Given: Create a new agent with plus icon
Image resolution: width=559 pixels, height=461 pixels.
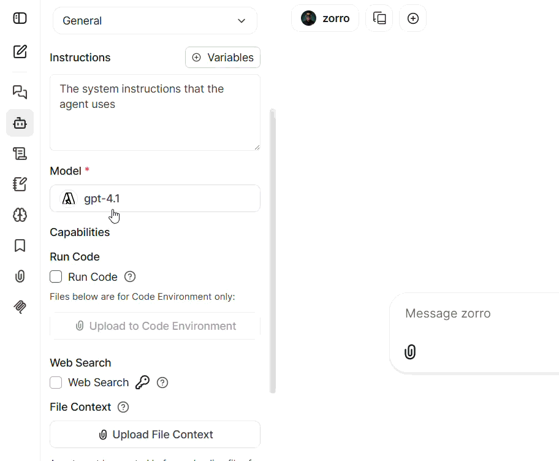Looking at the screenshot, I should coord(413,18).
